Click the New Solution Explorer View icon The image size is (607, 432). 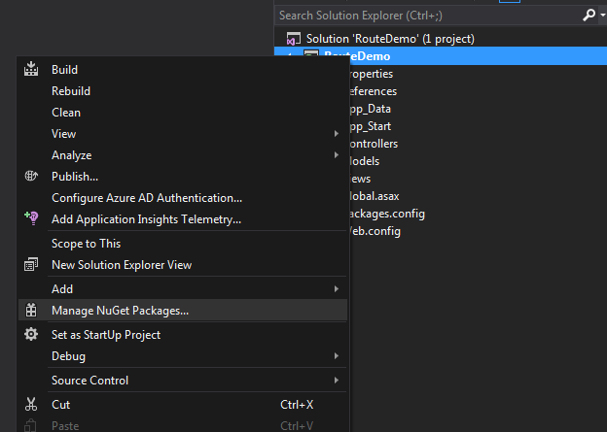coord(31,265)
